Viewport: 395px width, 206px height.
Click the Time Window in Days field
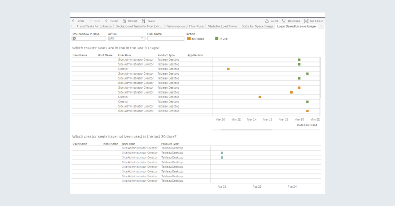tap(88, 38)
